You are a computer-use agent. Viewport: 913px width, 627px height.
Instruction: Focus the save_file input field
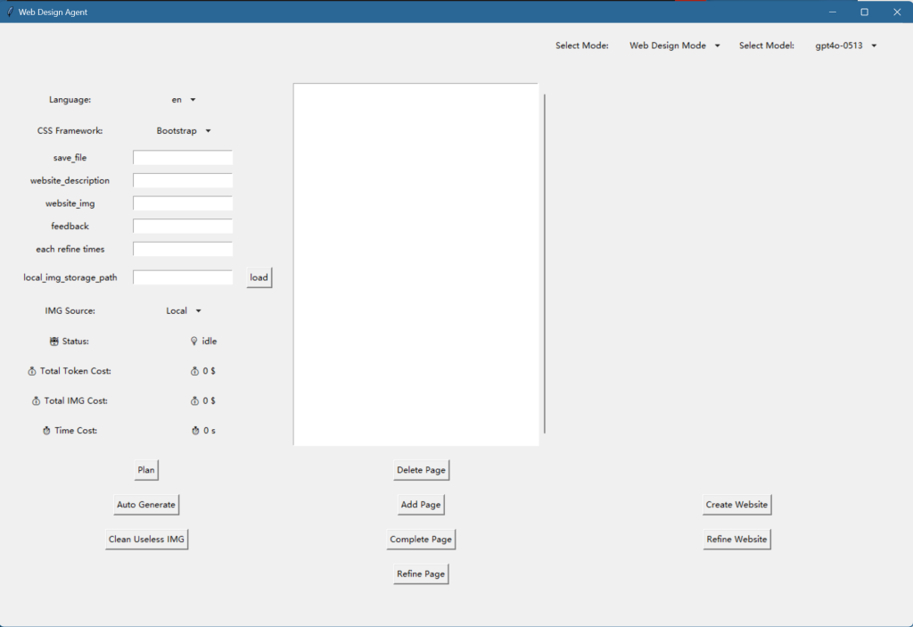[183, 158]
